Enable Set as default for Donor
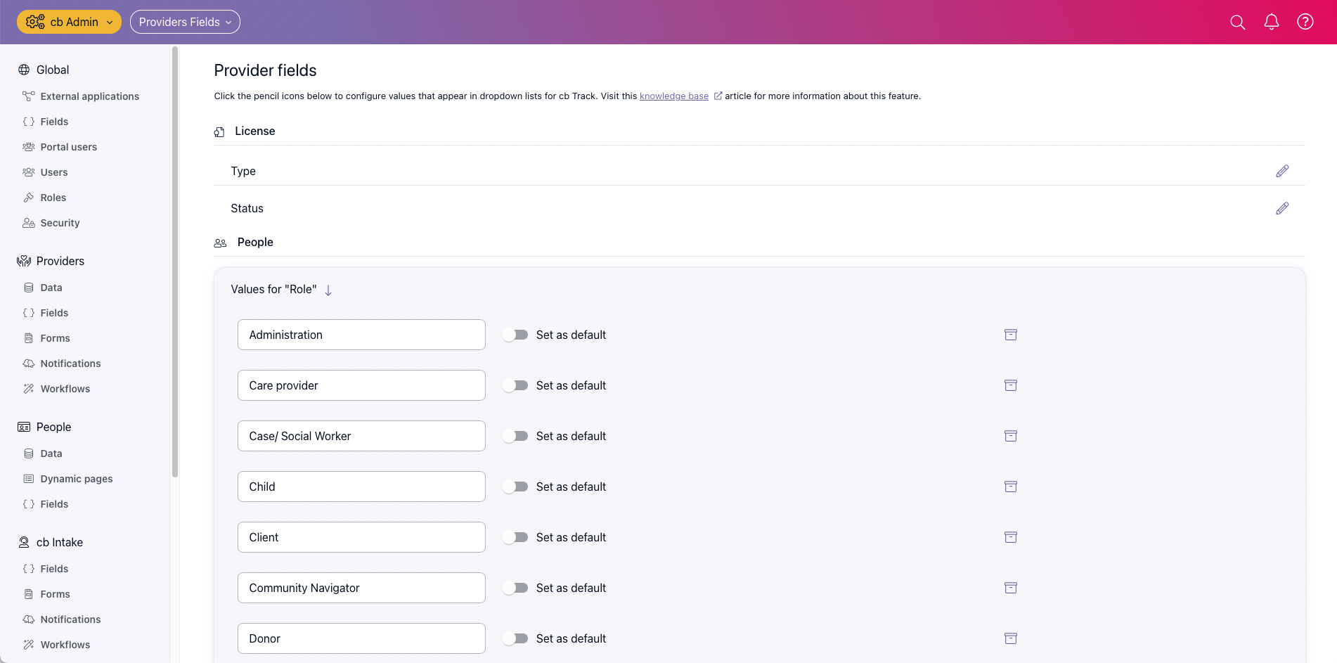Viewport: 1337px width, 663px height. (515, 638)
